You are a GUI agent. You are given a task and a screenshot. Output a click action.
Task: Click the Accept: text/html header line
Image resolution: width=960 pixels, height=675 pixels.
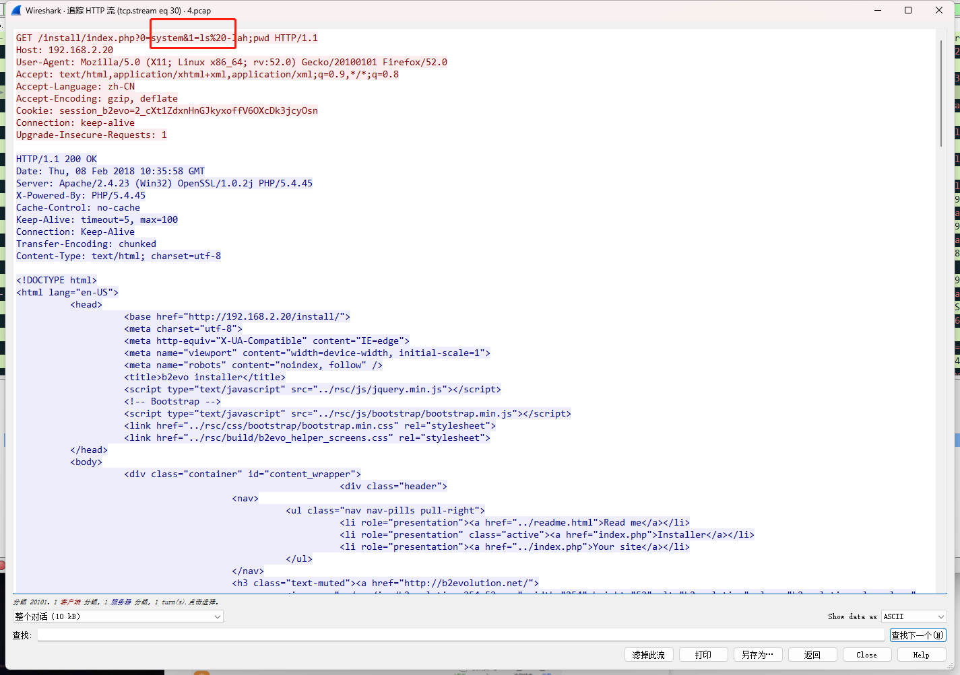click(207, 74)
